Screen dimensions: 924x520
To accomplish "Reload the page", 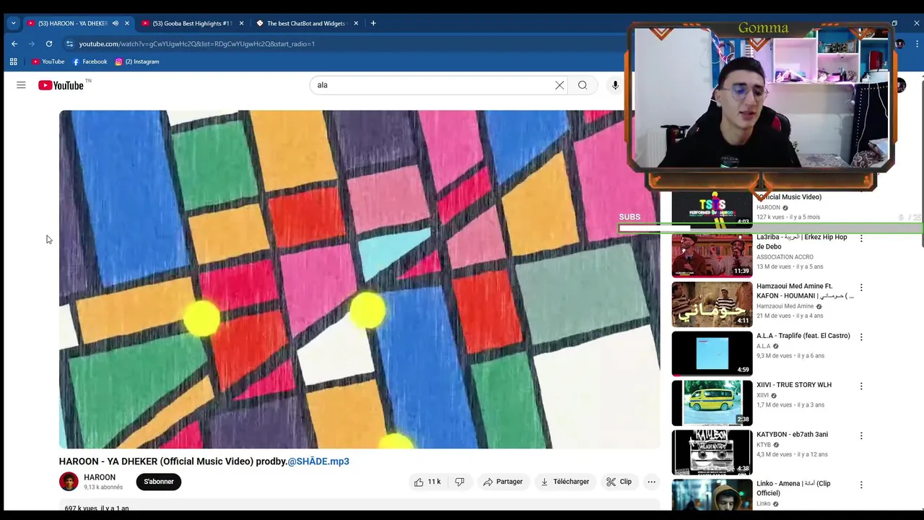I will click(x=49, y=43).
